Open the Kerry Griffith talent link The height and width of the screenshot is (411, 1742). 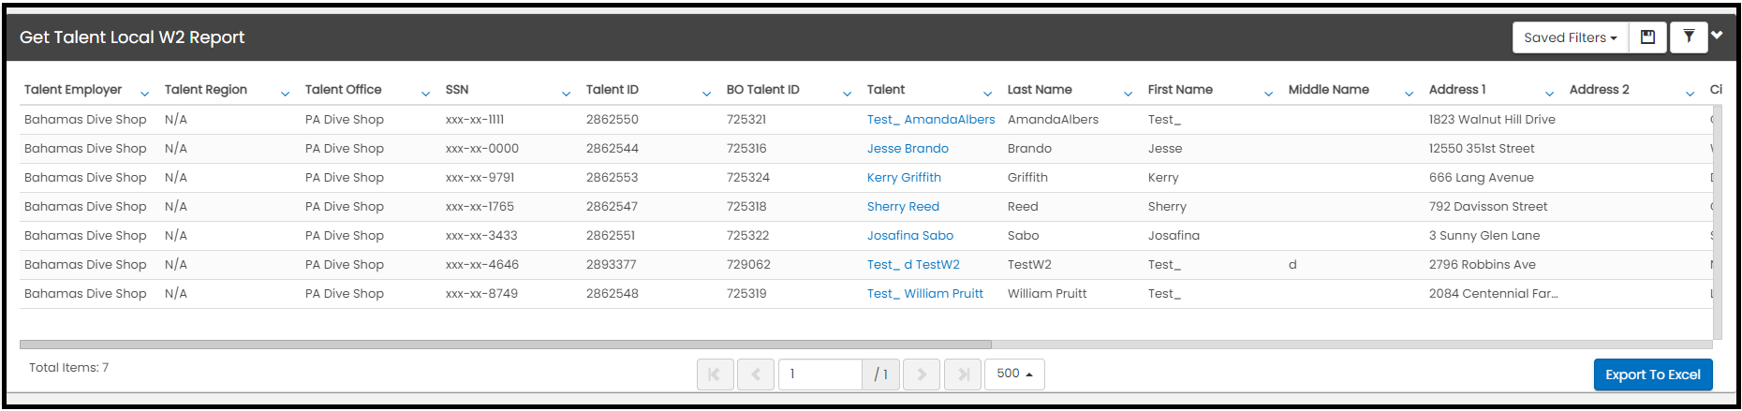point(904,178)
